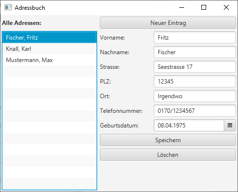The height and width of the screenshot is (192, 238).
Task: Select Mustermann, Max in the address list
Action: [x=49, y=60]
